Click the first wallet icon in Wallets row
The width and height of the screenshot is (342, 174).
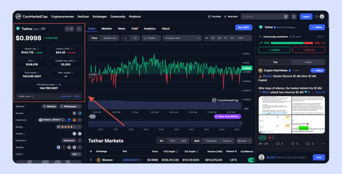coord(58,147)
